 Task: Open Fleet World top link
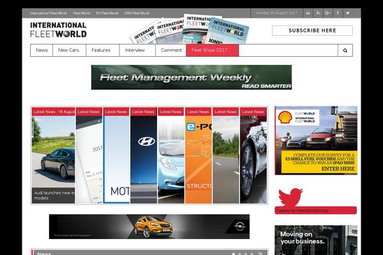tap(81, 13)
